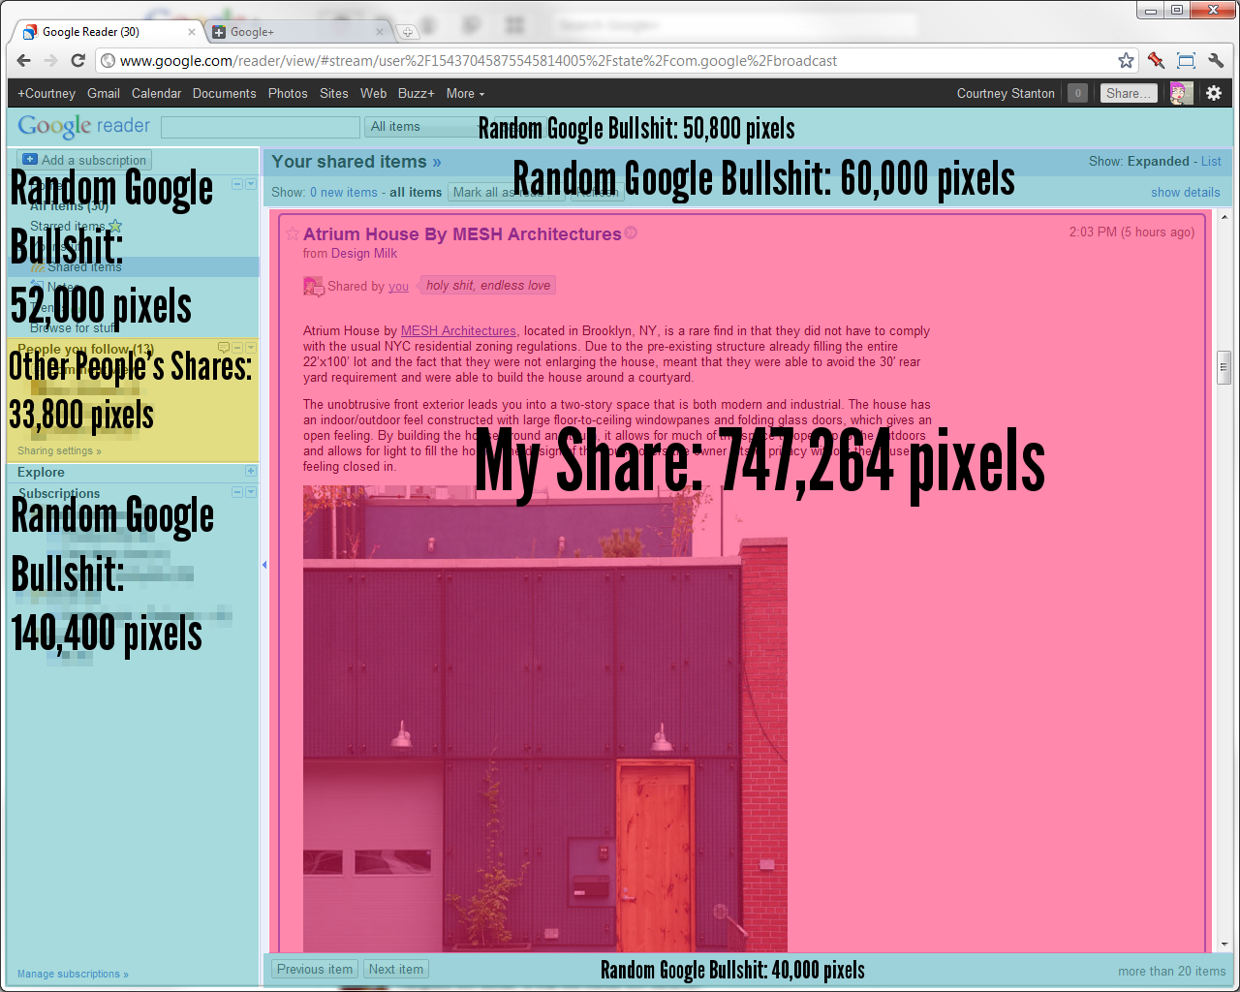Open the All items search scope dropdown
This screenshot has height=992, width=1240.
point(422,127)
